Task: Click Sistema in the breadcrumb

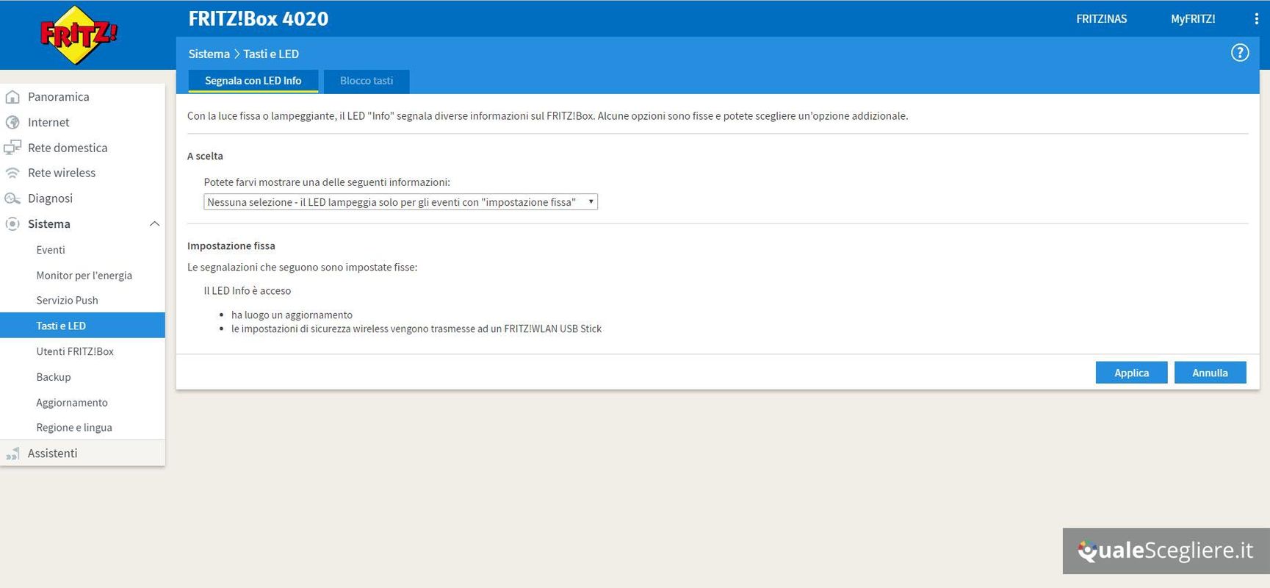Action: (x=209, y=54)
